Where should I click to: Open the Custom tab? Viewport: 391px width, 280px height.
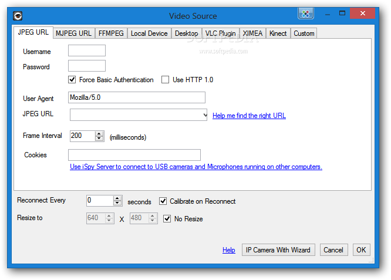click(304, 33)
